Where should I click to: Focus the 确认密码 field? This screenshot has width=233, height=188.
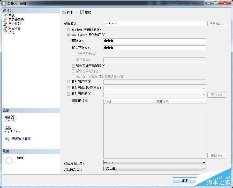(155, 48)
